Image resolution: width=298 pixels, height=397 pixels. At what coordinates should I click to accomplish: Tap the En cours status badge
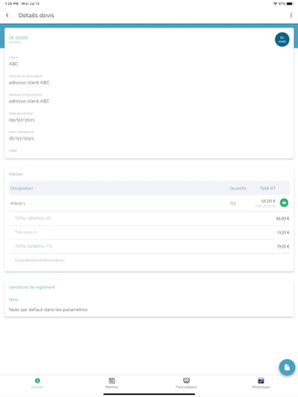coord(282,40)
